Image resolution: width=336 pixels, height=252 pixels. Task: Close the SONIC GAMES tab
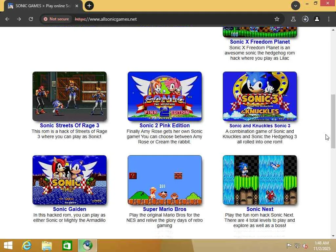(x=77, y=6)
